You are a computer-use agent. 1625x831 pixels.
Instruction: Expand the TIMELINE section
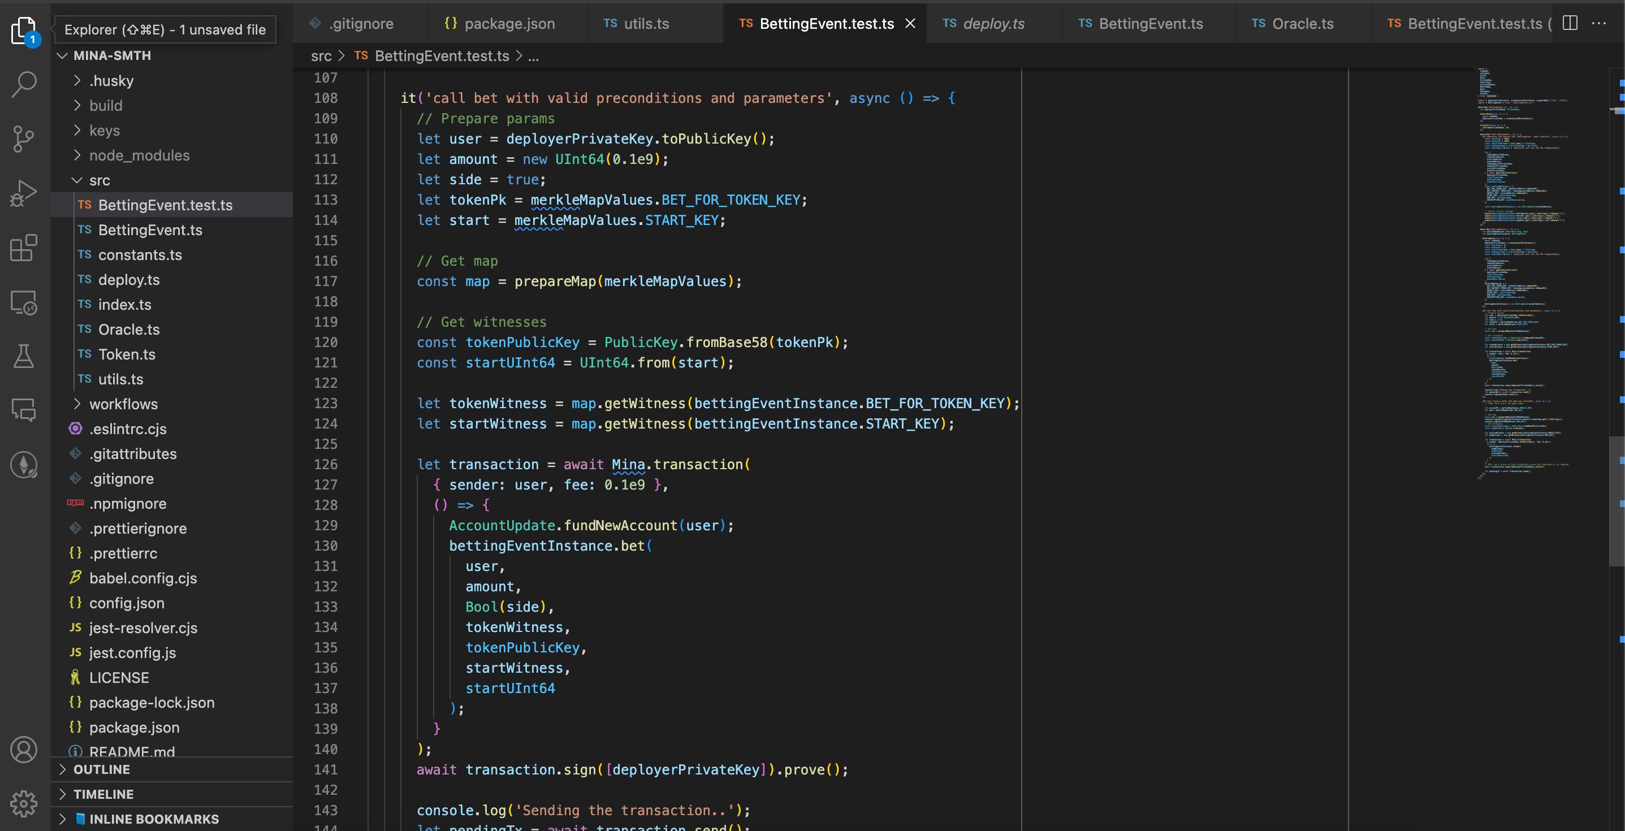coord(171,794)
